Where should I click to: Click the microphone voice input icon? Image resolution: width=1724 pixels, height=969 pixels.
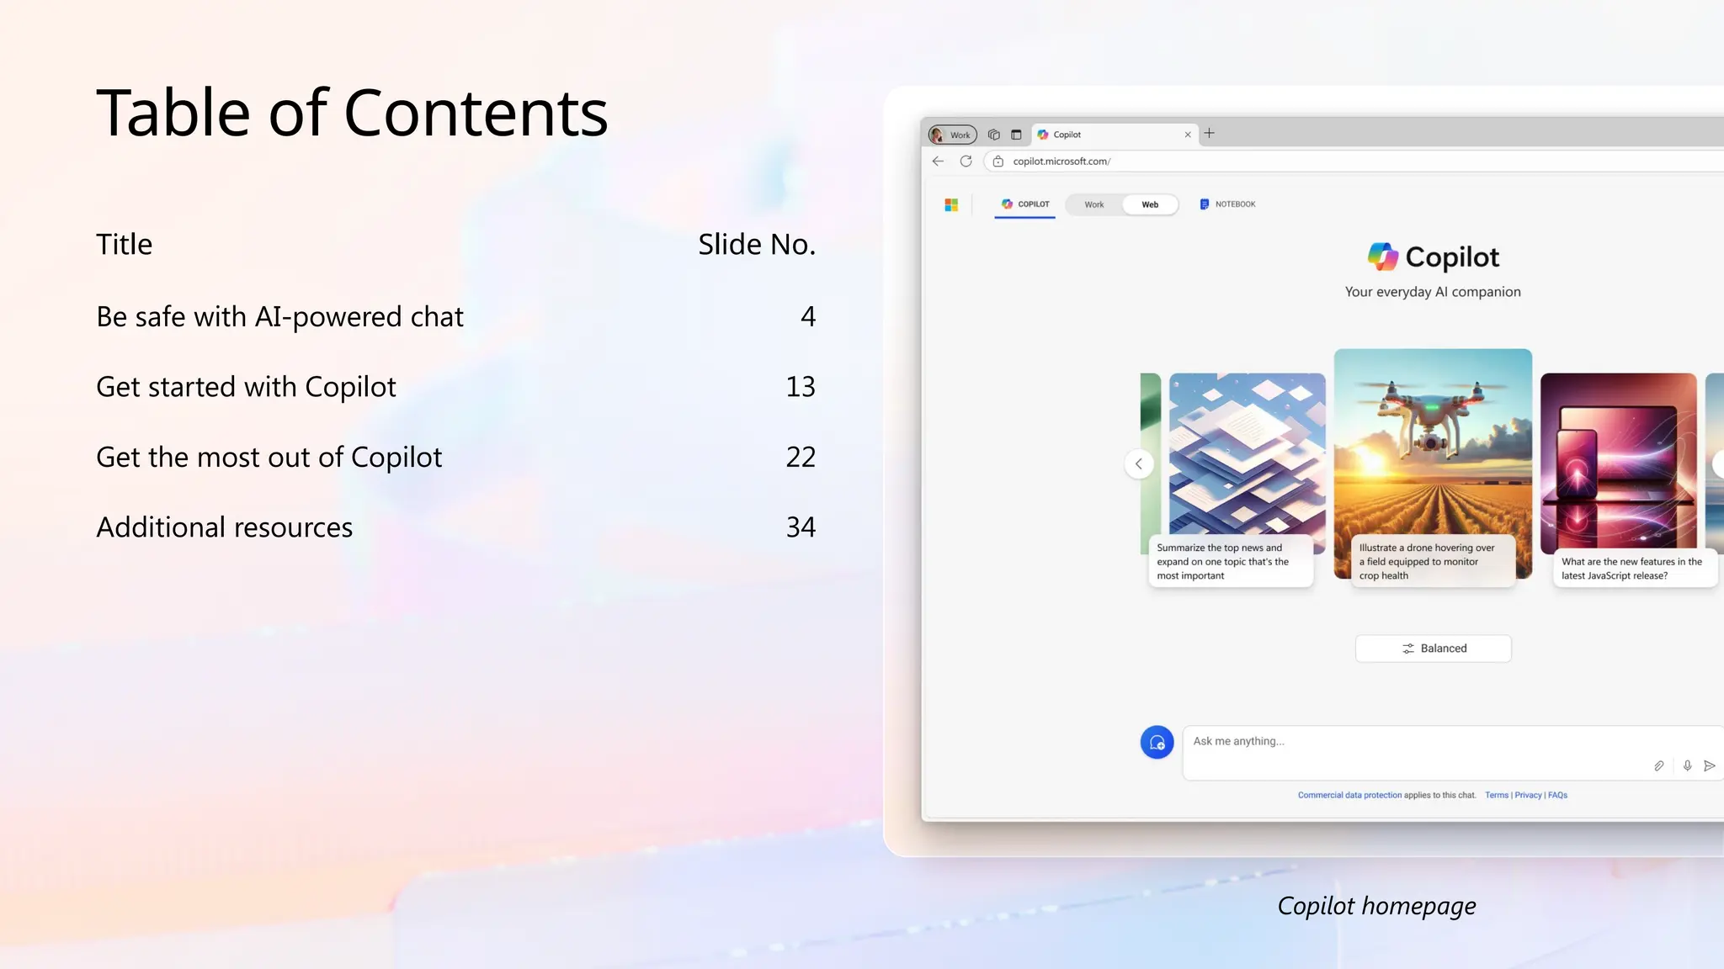coord(1687,765)
